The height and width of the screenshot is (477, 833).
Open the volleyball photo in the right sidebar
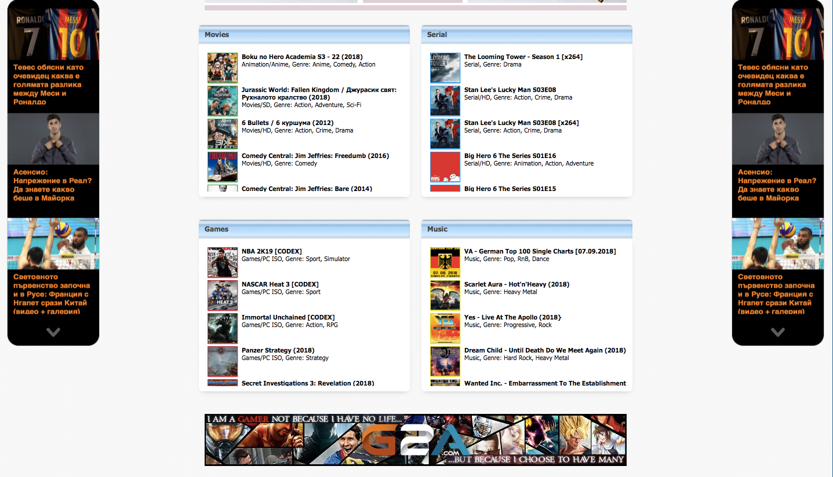tap(778, 244)
